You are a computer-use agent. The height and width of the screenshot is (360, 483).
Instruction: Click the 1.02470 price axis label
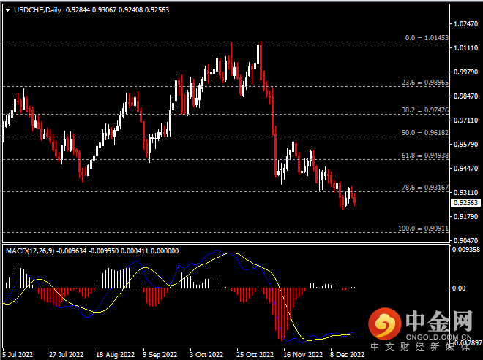coord(466,24)
